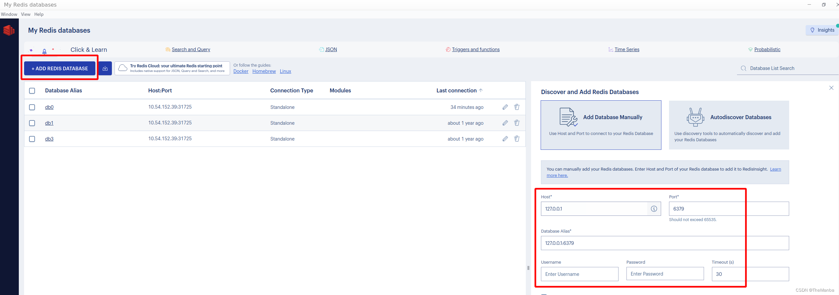
Task: Open the Window menu
Action: pos(9,14)
